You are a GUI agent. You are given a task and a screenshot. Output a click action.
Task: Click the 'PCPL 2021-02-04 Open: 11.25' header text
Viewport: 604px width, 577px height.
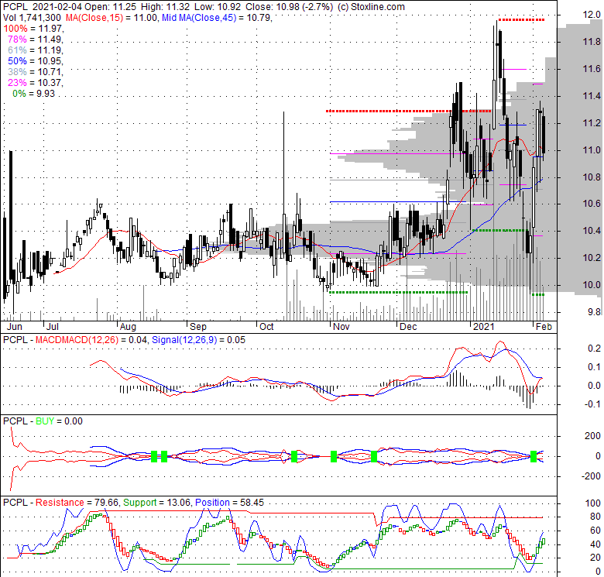(70, 7)
